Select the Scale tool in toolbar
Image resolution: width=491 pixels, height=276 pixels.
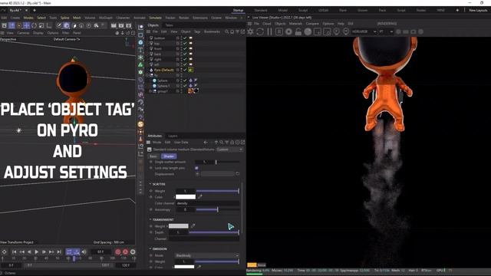(x=41, y=25)
